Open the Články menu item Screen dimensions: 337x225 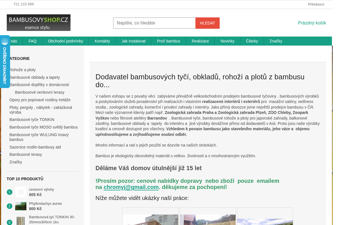252,41
